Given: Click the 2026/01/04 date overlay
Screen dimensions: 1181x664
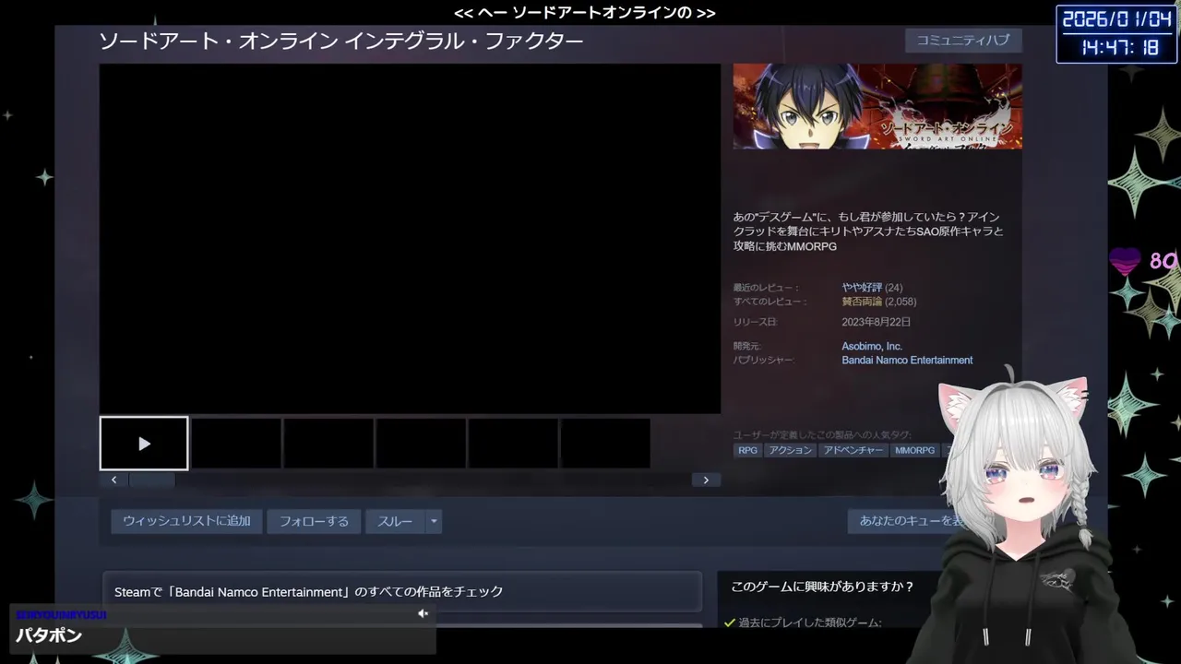Looking at the screenshot, I should (1118, 19).
